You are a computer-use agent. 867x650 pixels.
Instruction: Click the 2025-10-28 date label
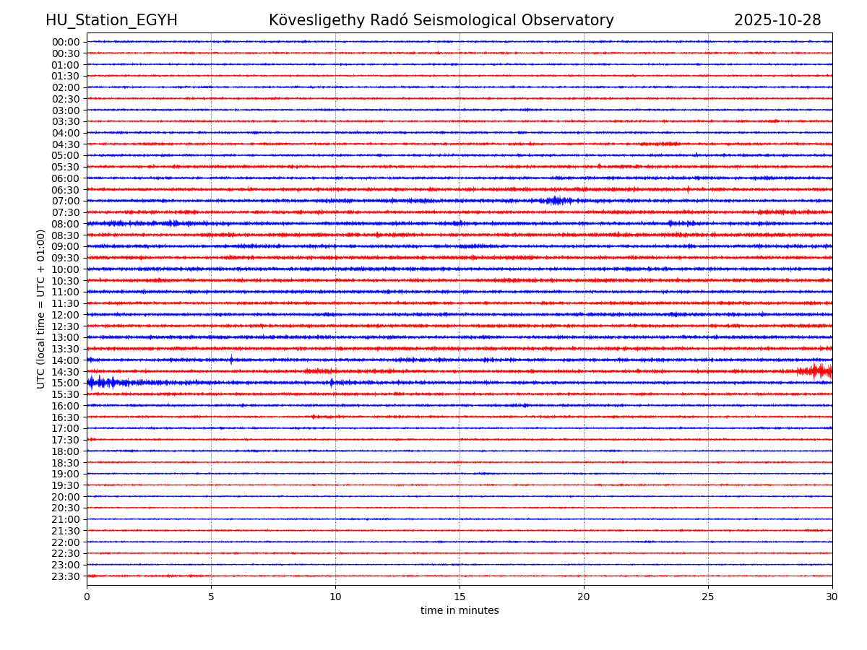pyautogui.click(x=777, y=21)
